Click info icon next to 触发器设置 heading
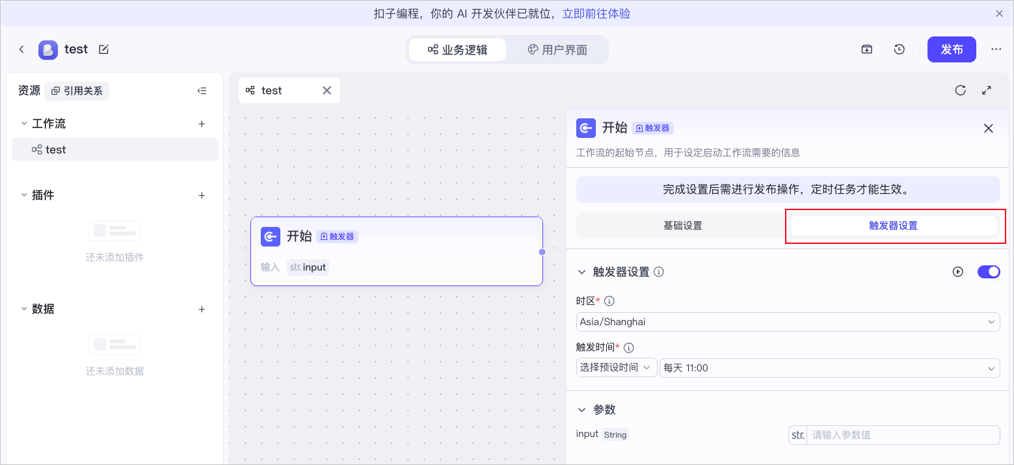1014x465 pixels. [659, 272]
